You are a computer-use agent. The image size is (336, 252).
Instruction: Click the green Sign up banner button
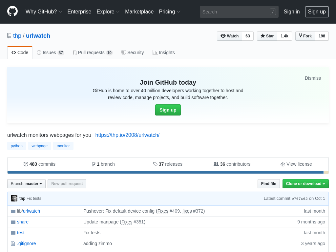click(x=168, y=110)
